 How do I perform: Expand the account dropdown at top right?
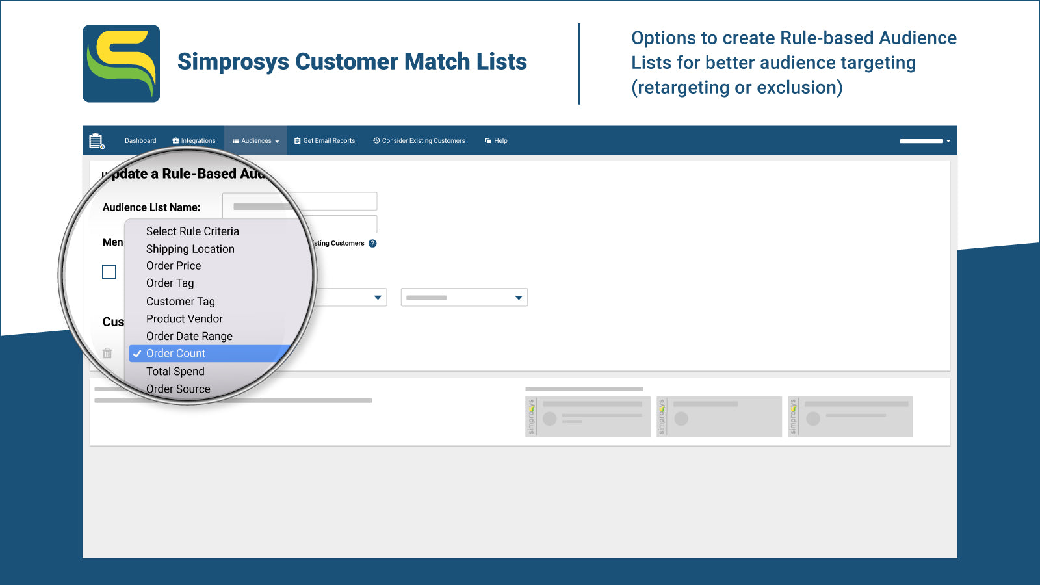pyautogui.click(x=948, y=140)
